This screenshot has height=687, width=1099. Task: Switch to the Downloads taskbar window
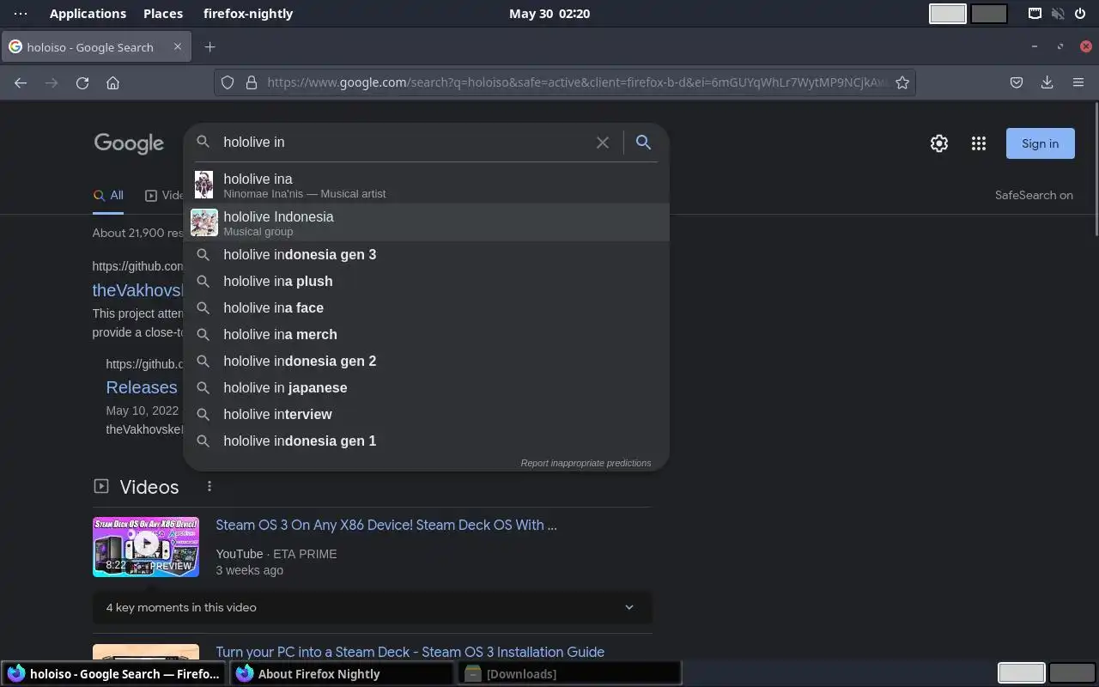[x=569, y=674]
